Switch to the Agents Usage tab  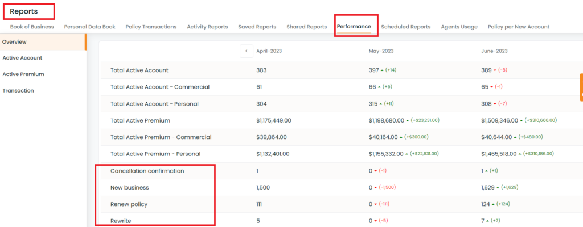coord(459,27)
